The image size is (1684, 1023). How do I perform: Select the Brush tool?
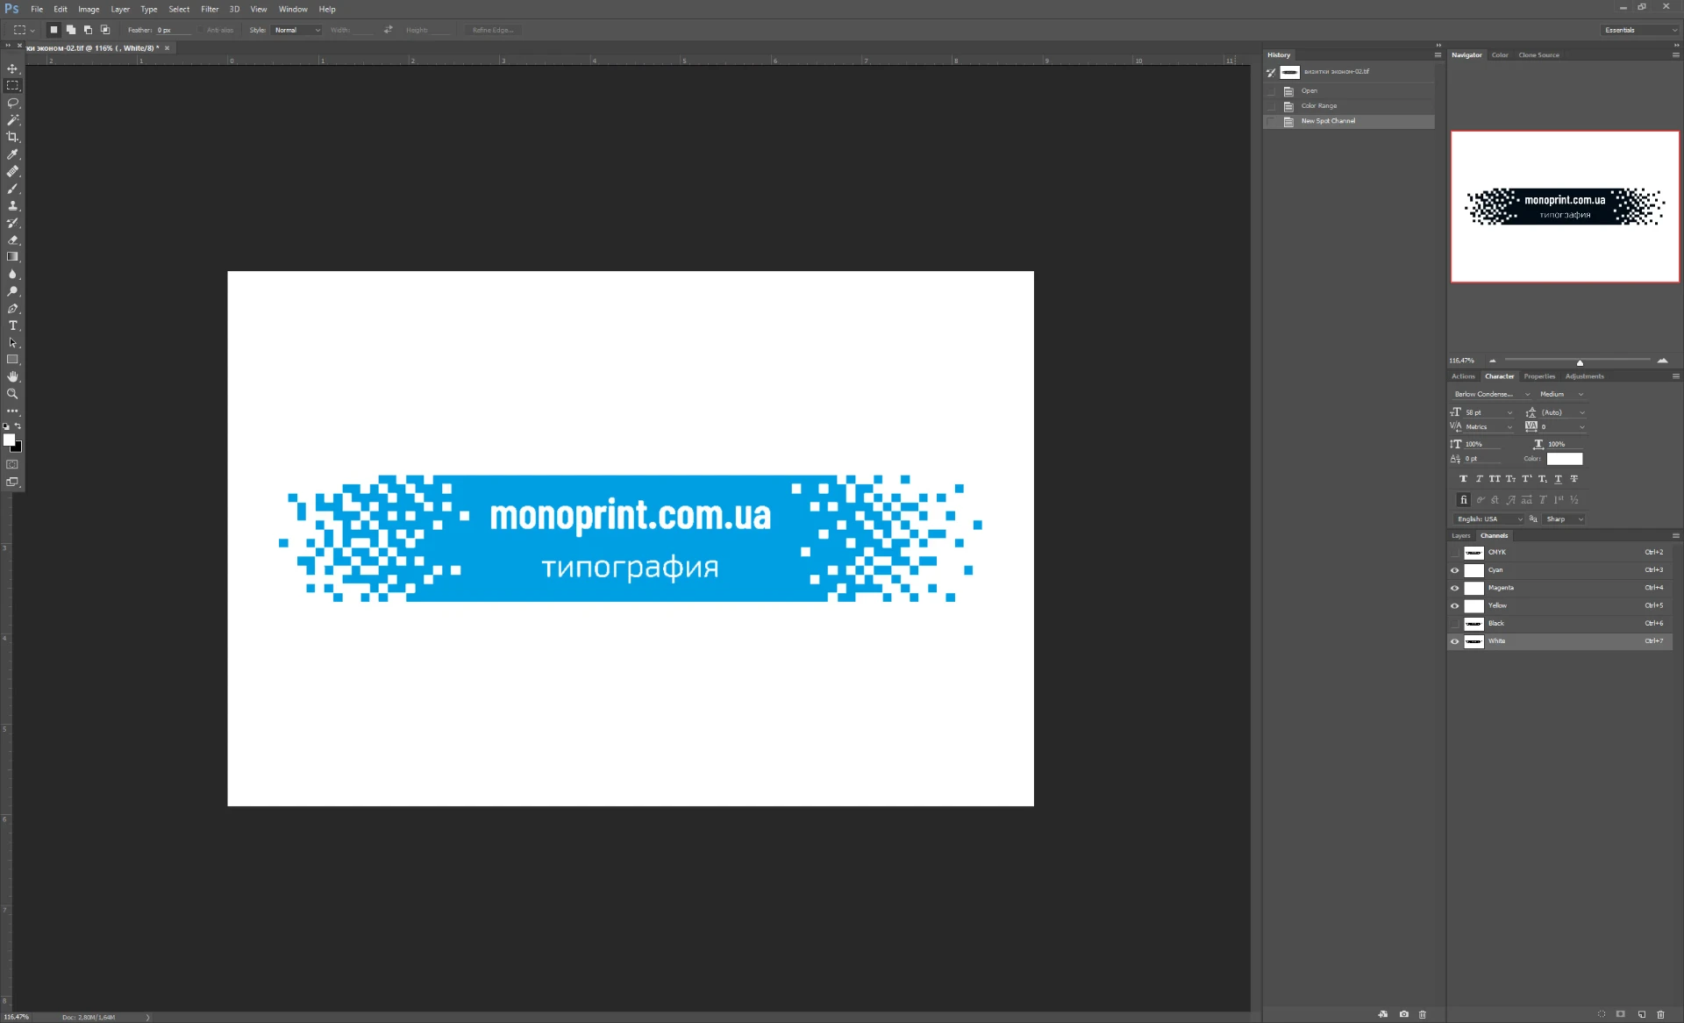pyautogui.click(x=12, y=189)
